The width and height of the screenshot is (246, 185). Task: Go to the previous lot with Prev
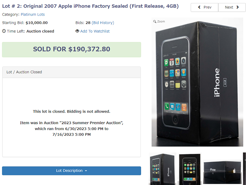[204, 7]
